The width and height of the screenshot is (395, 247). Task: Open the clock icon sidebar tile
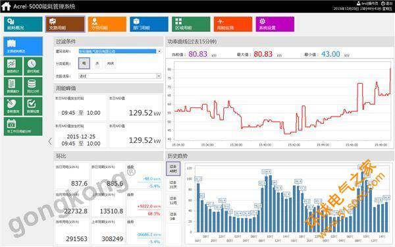33,67
